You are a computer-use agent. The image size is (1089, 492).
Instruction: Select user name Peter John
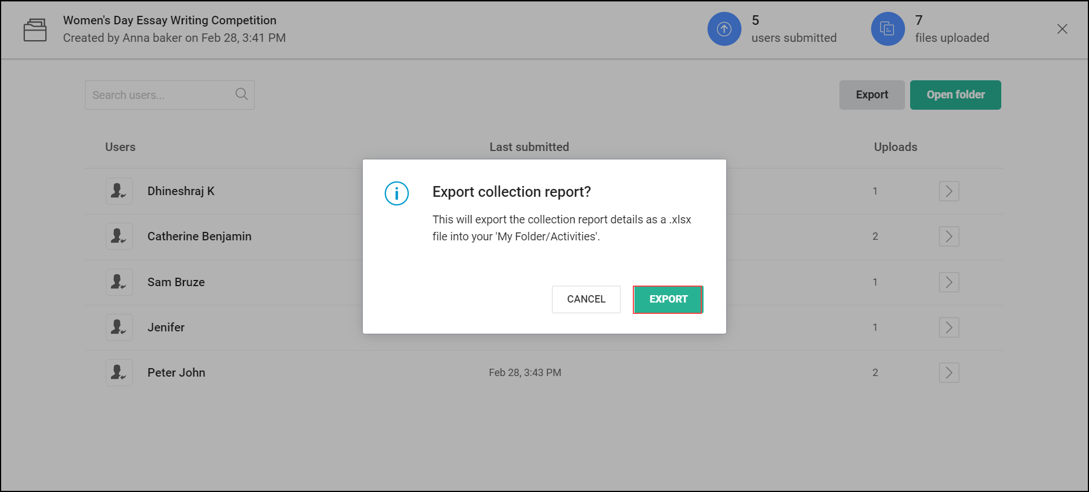coord(176,373)
